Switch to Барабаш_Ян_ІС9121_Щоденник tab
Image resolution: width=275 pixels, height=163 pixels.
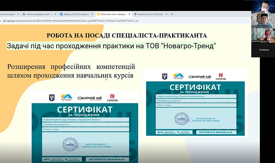pos(76,14)
